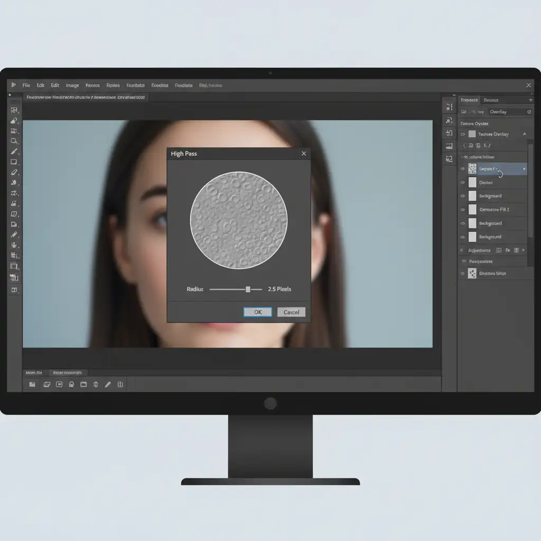Screen dimensions: 541x541
Task: Click the play icon in bottom toolbar
Action: (x=59, y=385)
